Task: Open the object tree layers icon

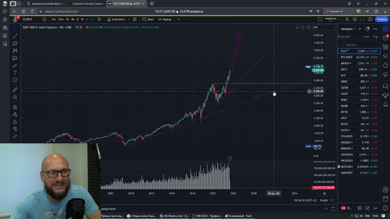Action: coord(385,56)
